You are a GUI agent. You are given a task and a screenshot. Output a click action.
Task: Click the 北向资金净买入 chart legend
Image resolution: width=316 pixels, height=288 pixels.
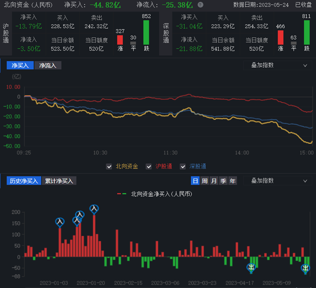click(155, 194)
